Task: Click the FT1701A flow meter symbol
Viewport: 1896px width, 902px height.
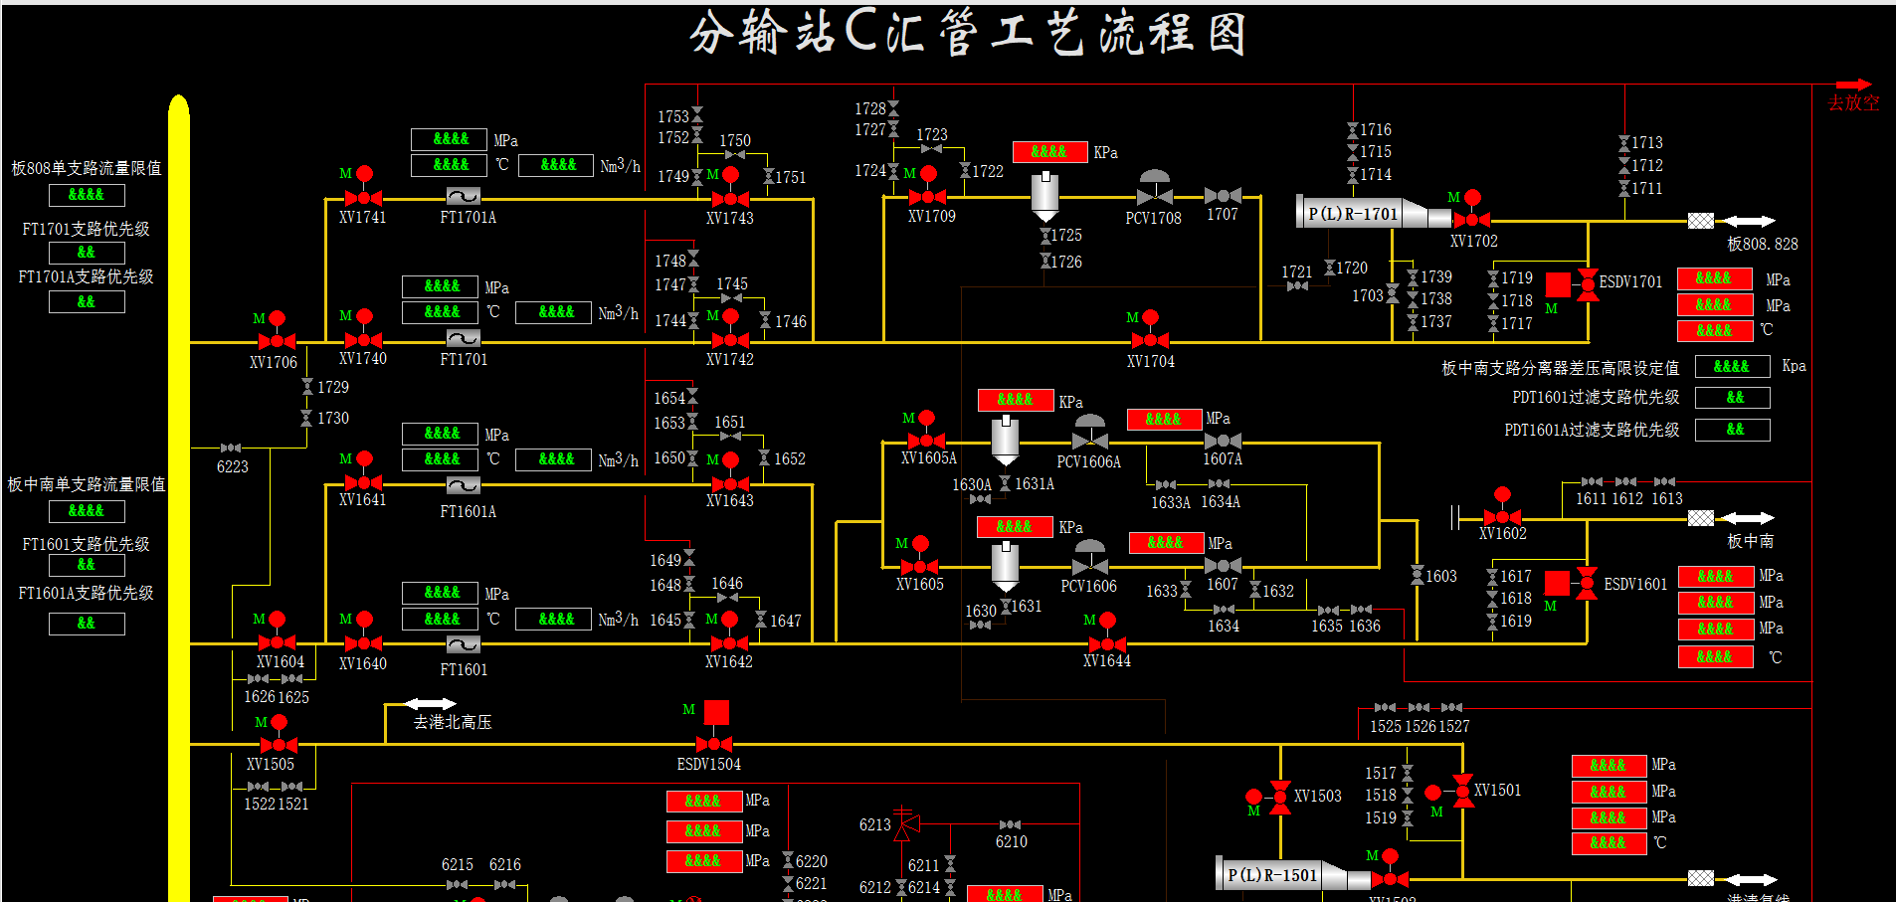Action: 464,197
